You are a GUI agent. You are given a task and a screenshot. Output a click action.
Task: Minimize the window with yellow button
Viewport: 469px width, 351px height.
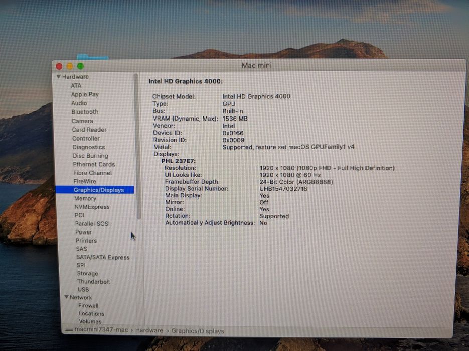pyautogui.click(x=70, y=66)
